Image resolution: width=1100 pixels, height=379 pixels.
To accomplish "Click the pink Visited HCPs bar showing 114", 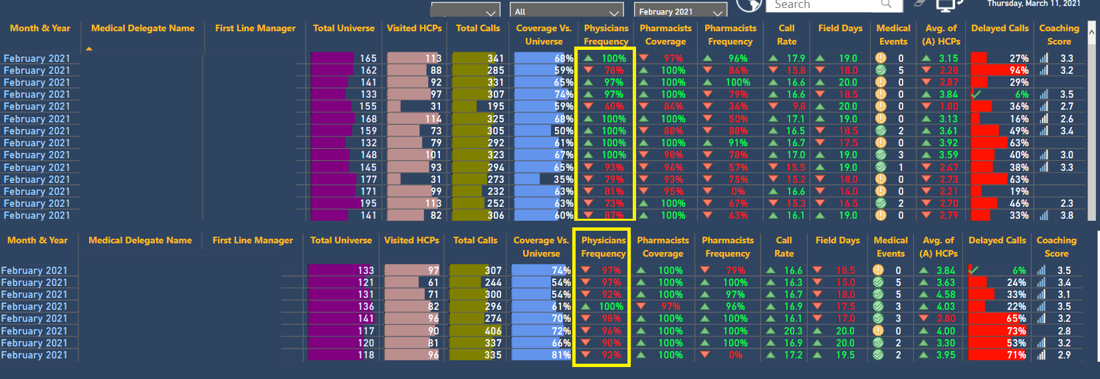I will (x=414, y=119).
